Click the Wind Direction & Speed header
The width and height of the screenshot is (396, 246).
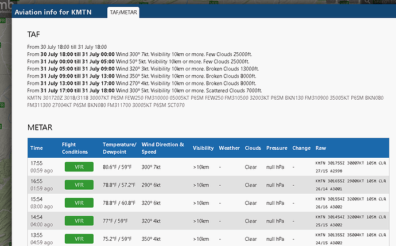click(x=163, y=148)
